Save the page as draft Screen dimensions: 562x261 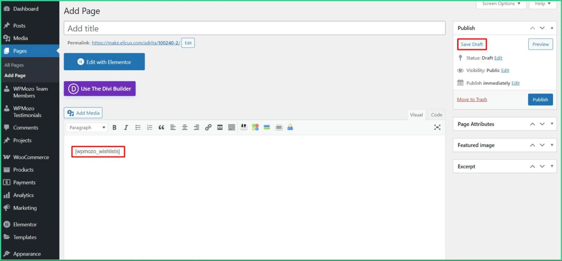472,44
